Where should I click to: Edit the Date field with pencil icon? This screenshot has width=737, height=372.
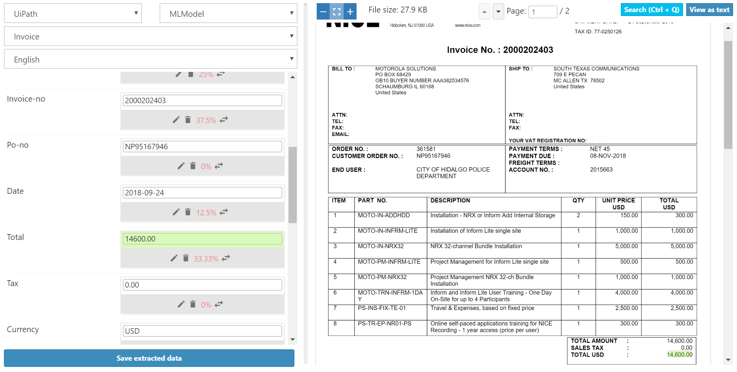tap(176, 212)
